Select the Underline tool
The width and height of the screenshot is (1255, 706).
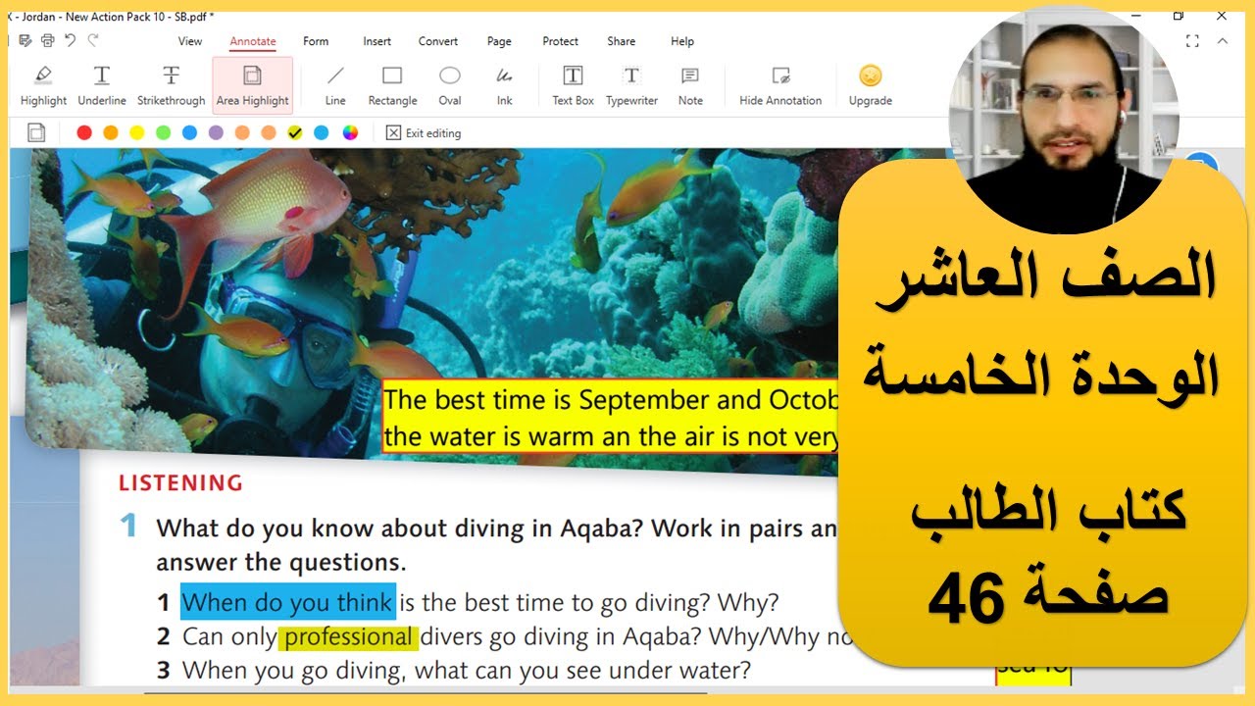(102, 85)
